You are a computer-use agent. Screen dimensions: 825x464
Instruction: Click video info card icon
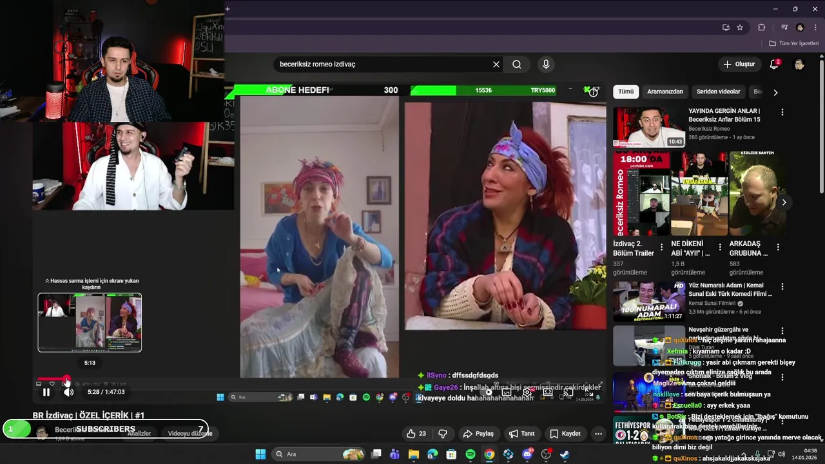click(x=594, y=92)
